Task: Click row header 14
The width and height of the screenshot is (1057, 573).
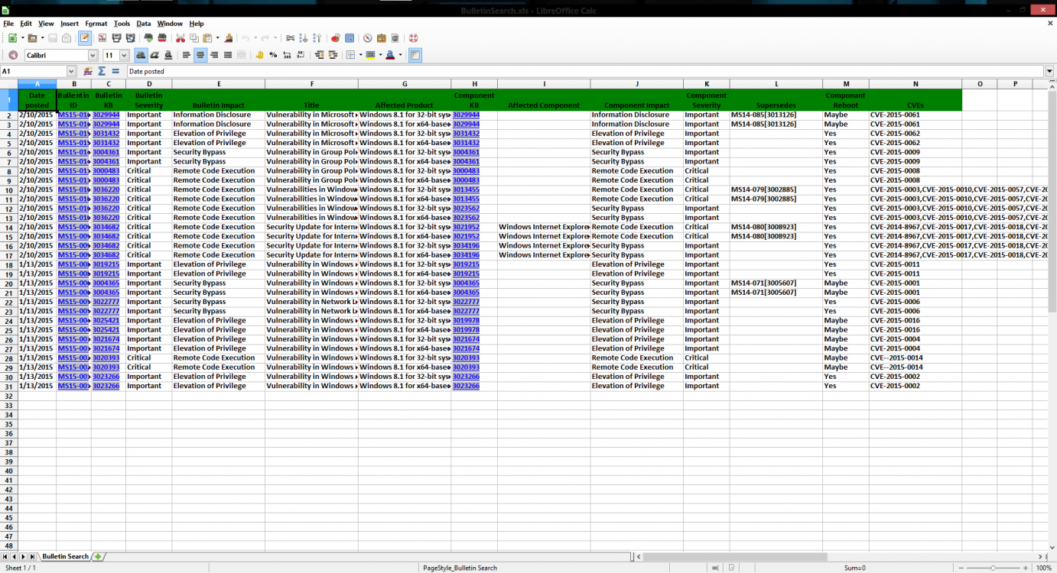Action: pos(8,227)
